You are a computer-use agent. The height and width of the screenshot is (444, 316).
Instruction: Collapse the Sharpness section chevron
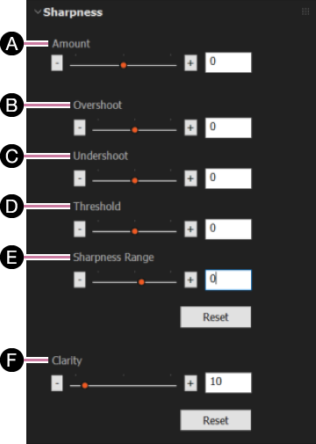tap(38, 12)
